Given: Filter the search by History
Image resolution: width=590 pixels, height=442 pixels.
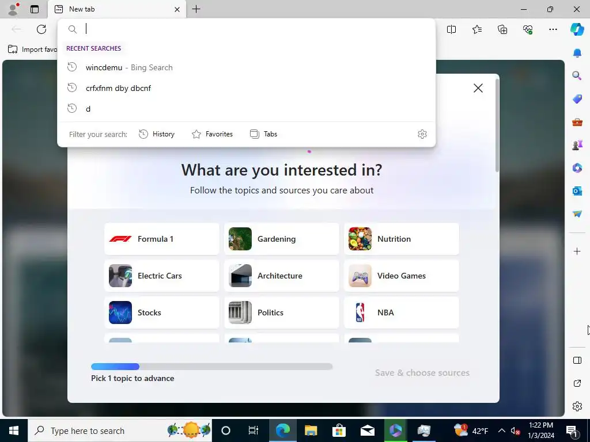Looking at the screenshot, I should pyautogui.click(x=157, y=134).
